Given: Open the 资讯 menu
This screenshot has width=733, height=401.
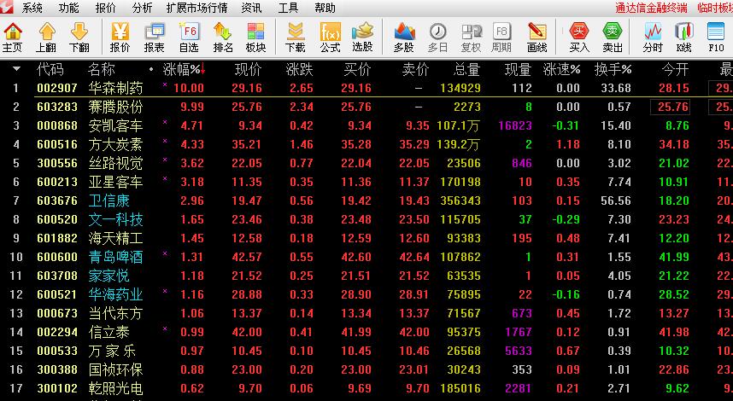Looking at the screenshot, I should [x=251, y=8].
